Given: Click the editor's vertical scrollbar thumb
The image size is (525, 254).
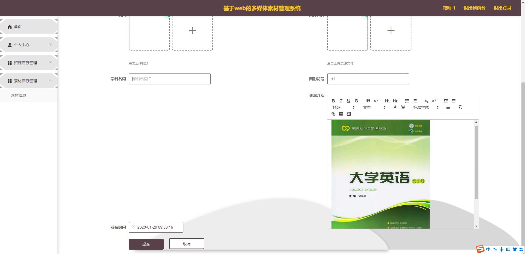Looking at the screenshot, I should click(x=476, y=162).
